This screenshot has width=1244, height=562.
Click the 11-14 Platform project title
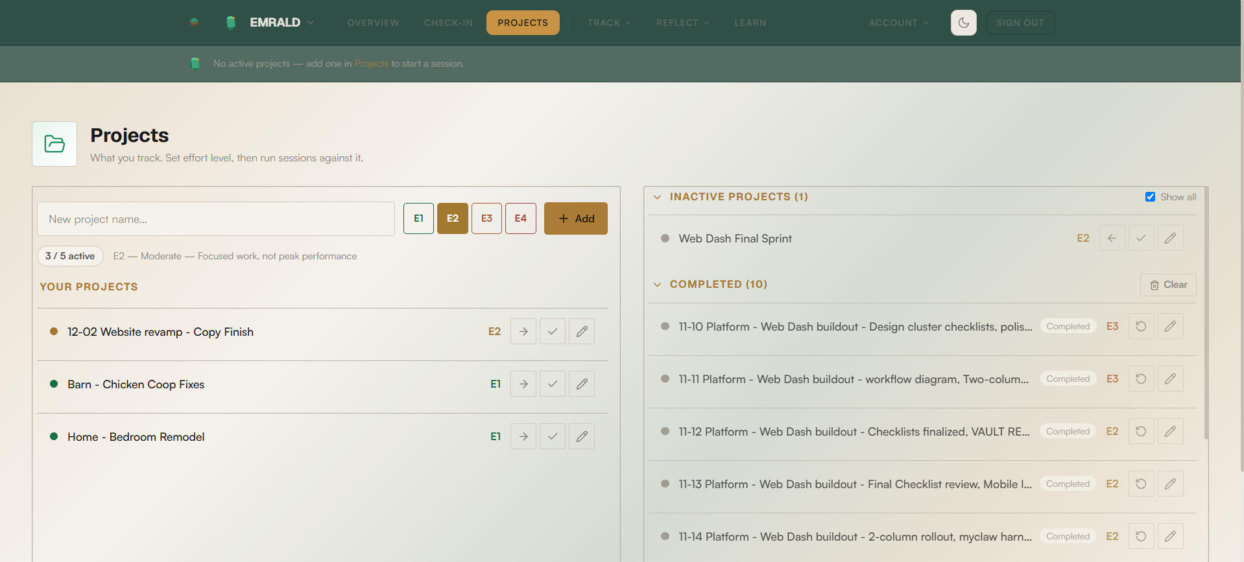click(x=855, y=537)
